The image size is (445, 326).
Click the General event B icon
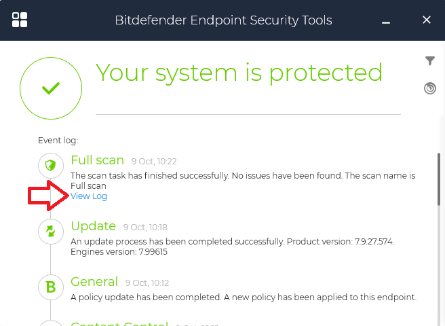coord(51,287)
